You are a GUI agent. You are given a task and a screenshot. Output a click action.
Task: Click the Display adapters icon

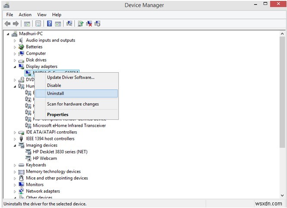pyautogui.click(x=21, y=66)
